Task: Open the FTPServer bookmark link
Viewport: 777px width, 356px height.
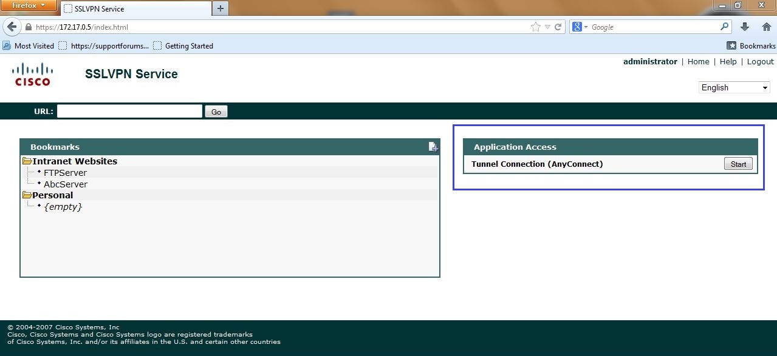Action: pos(66,172)
